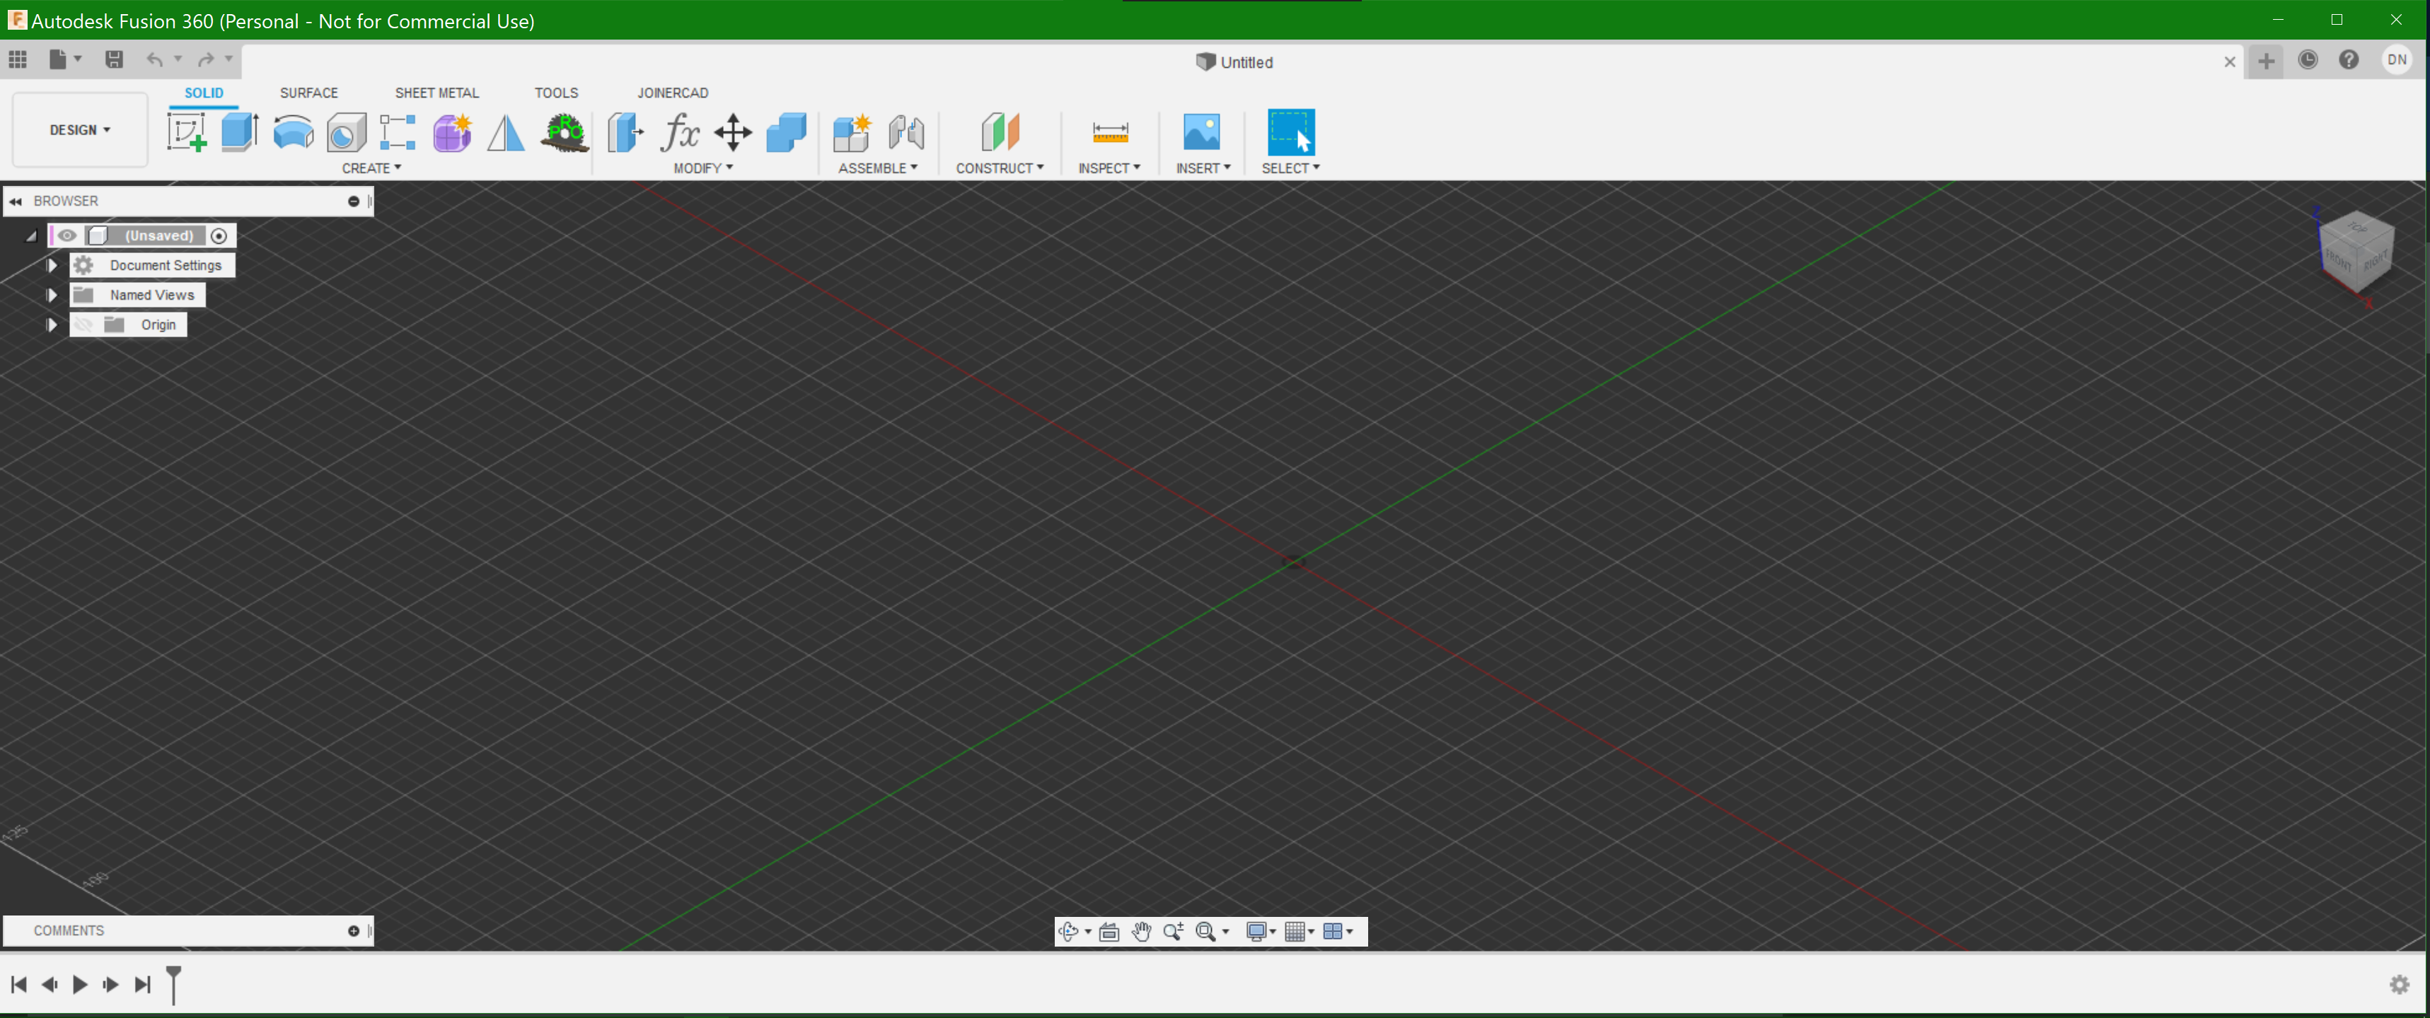Open a new design tab
2430x1018 pixels.
(x=2267, y=62)
